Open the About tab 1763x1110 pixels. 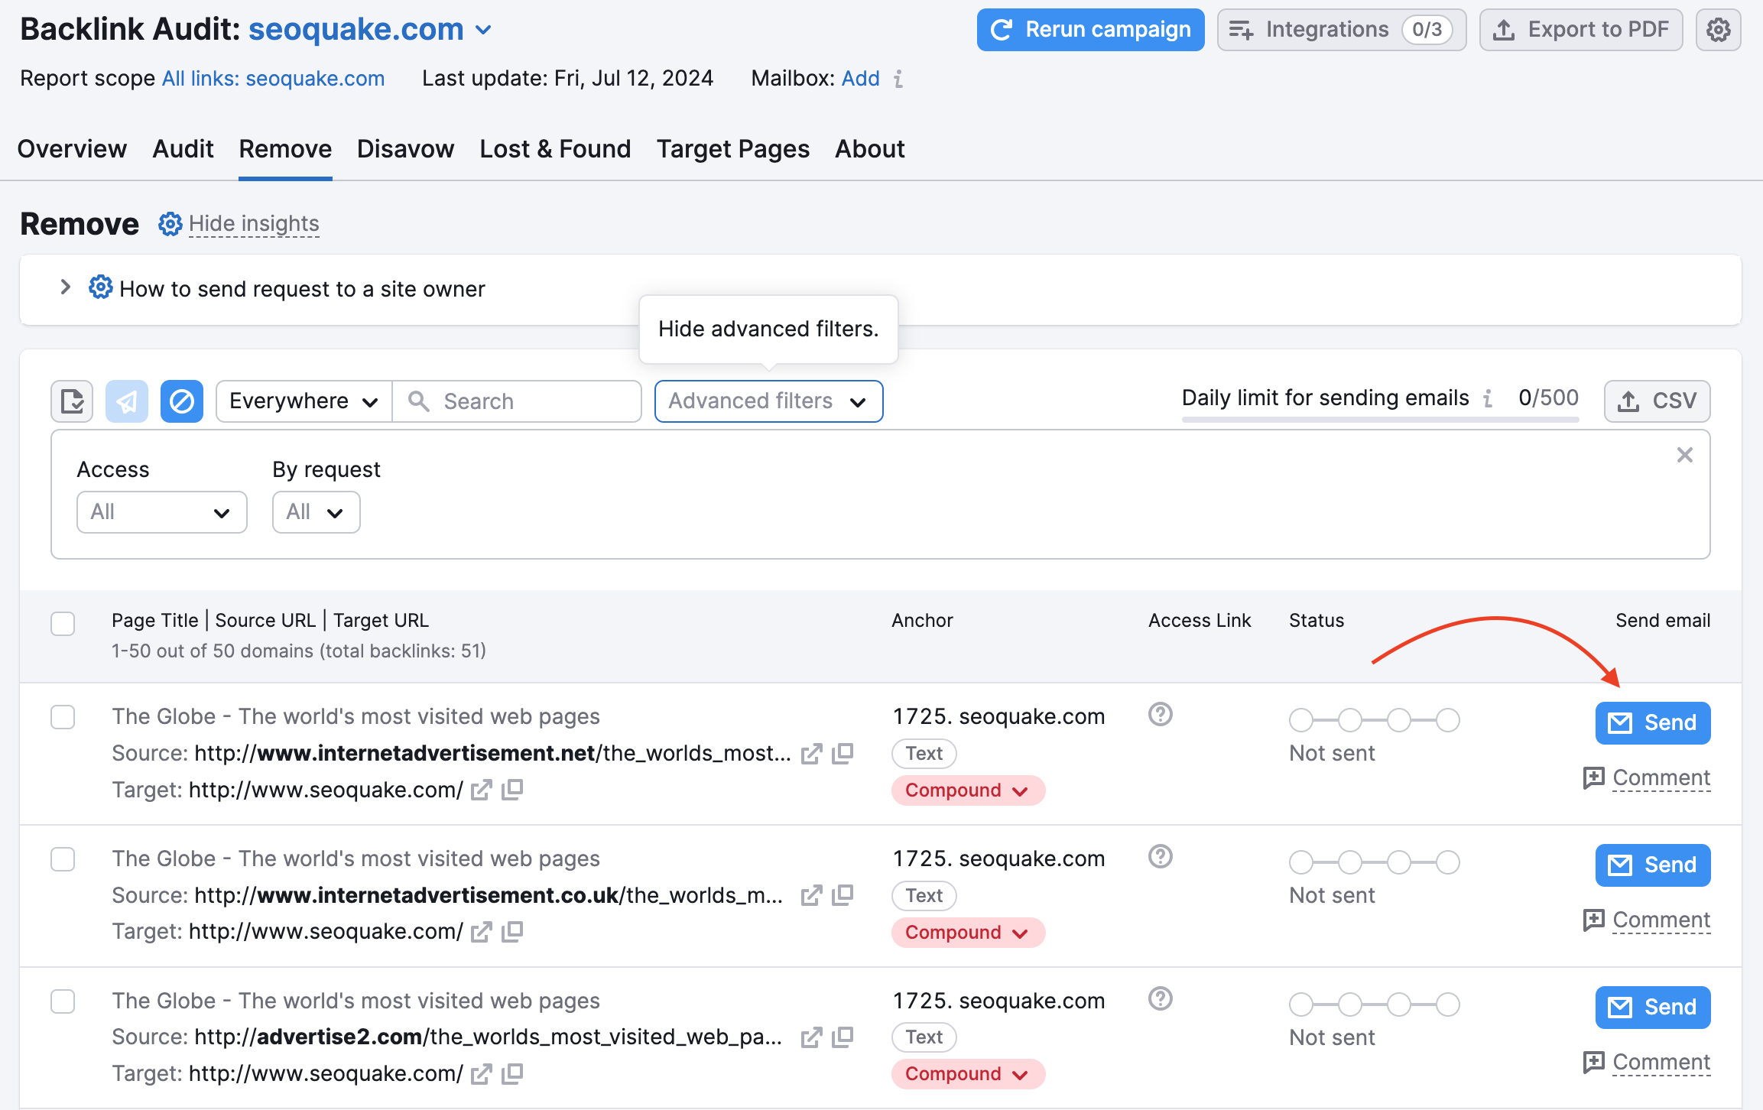pos(870,149)
